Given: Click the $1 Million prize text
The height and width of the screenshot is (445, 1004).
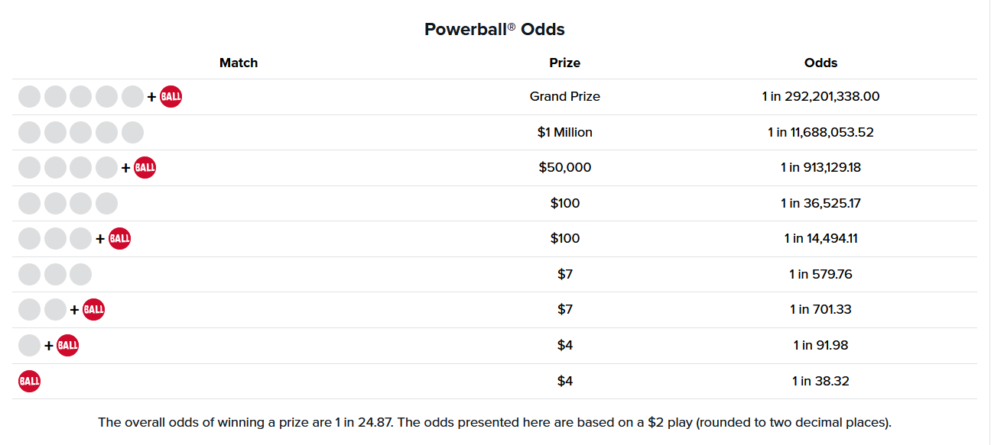Looking at the screenshot, I should pos(564,132).
